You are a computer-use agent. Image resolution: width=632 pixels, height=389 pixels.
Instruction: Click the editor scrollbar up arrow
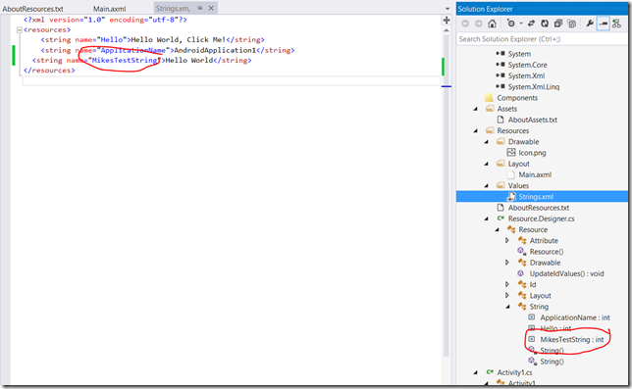[447, 30]
